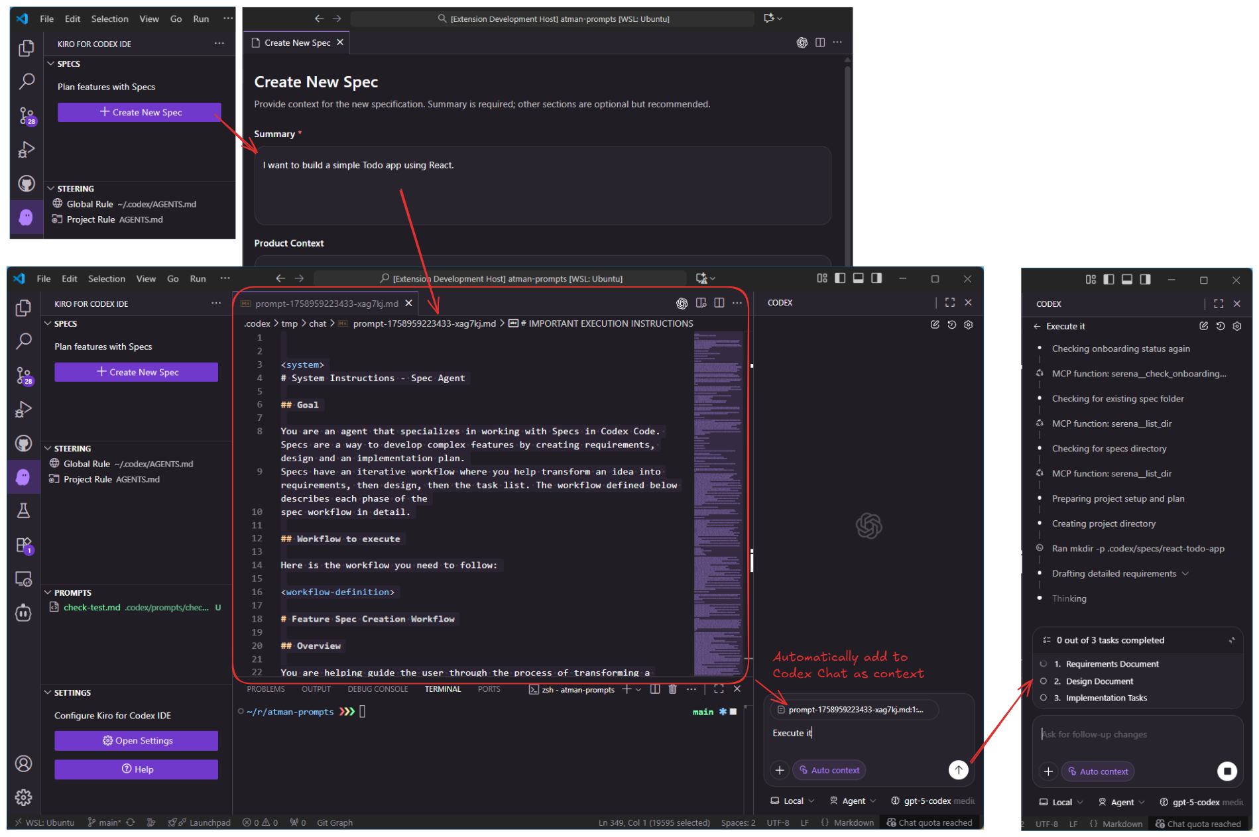Kill the zsh terminal with the trash icon
Screen dimensions: 1259x837
(672, 689)
